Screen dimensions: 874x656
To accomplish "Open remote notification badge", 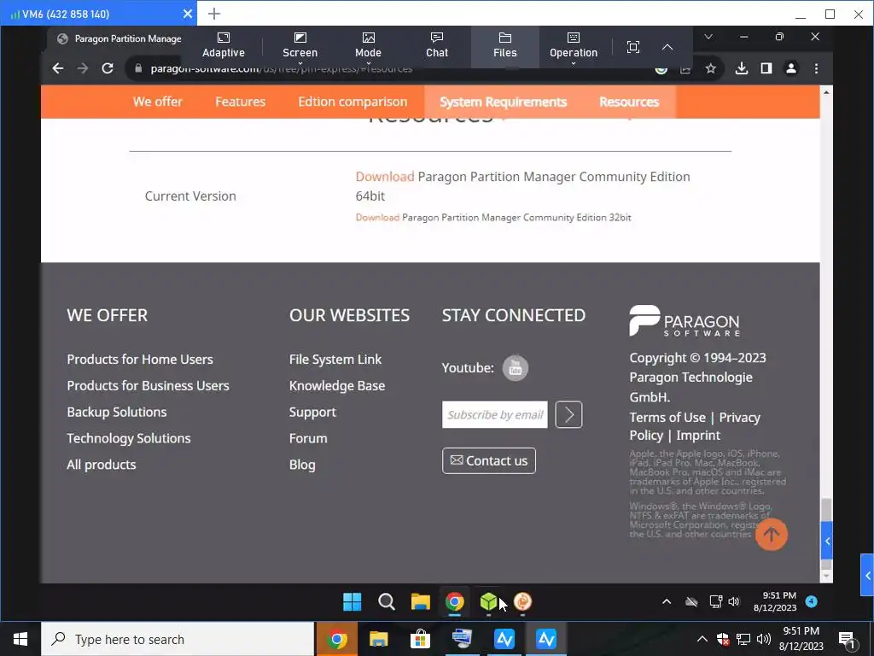I will tap(812, 601).
